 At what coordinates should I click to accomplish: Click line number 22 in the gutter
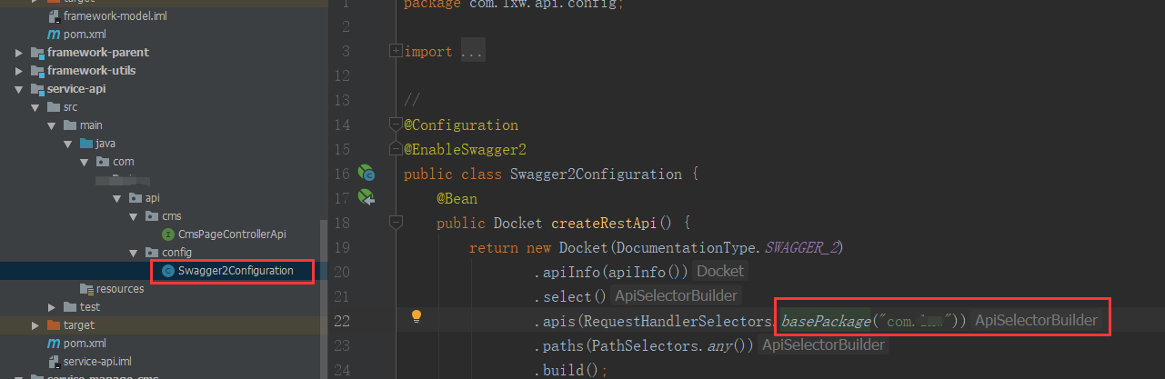point(343,321)
